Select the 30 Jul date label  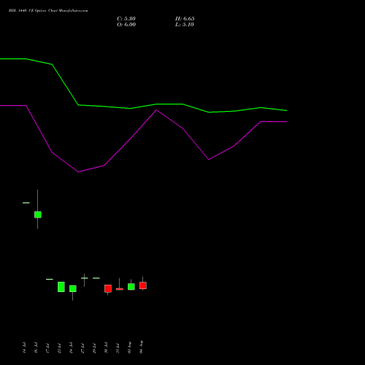point(106,347)
